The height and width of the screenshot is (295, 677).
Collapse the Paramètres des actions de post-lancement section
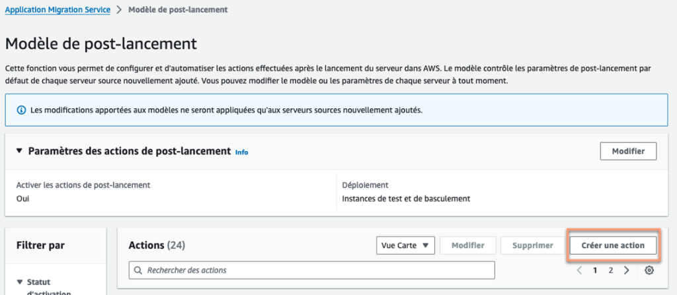click(19, 151)
